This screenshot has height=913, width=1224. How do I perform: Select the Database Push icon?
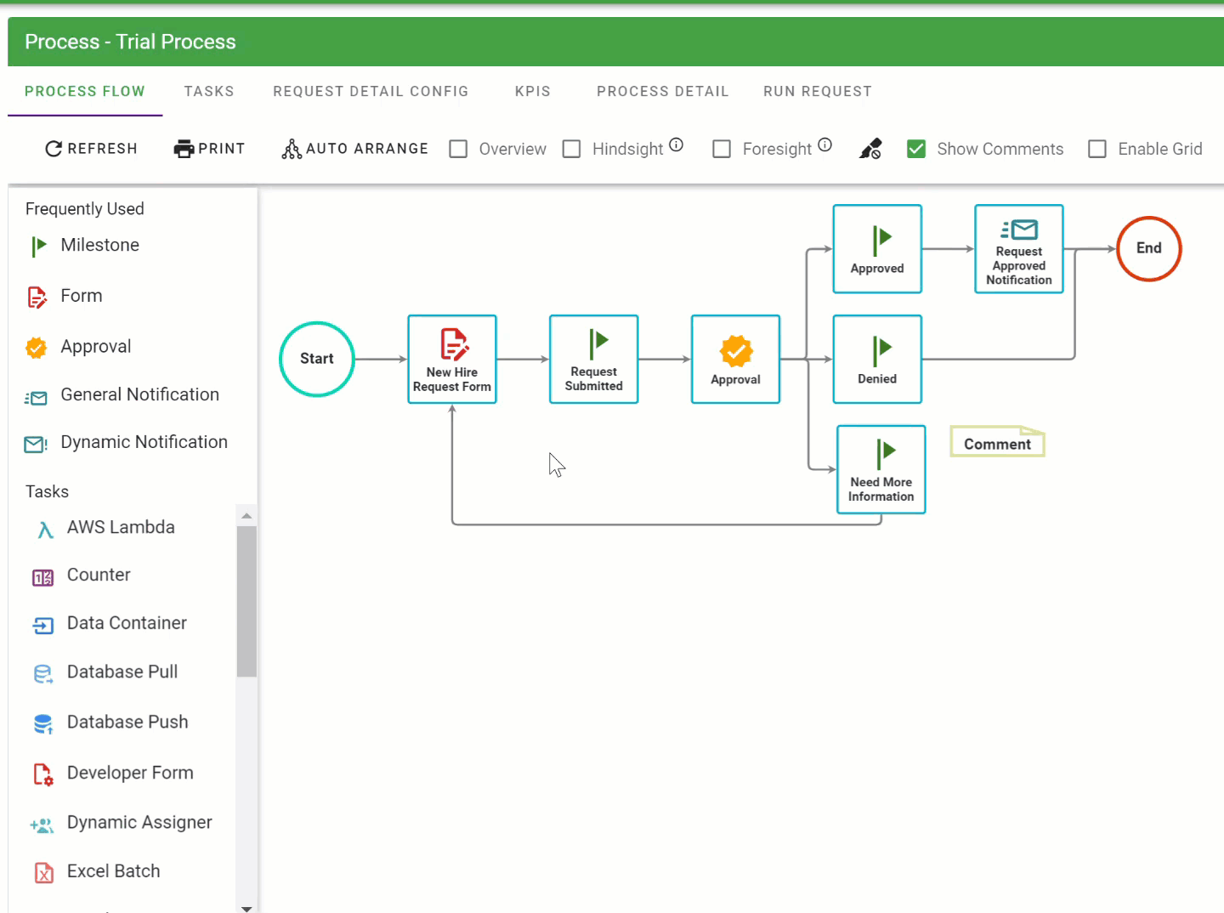coord(42,723)
